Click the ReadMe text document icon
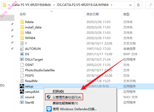The image size is (154, 112). click(22, 81)
